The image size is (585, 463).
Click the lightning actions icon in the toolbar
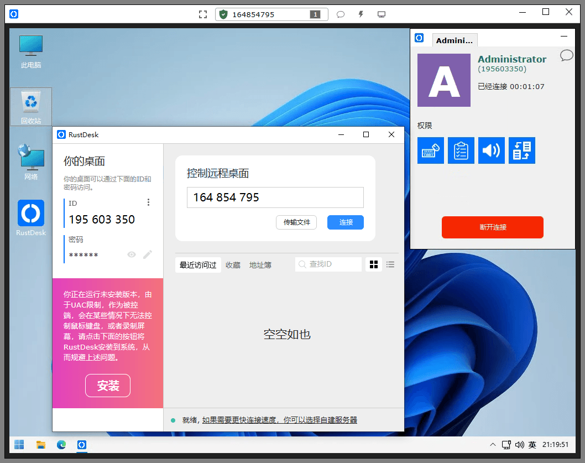[x=360, y=14]
